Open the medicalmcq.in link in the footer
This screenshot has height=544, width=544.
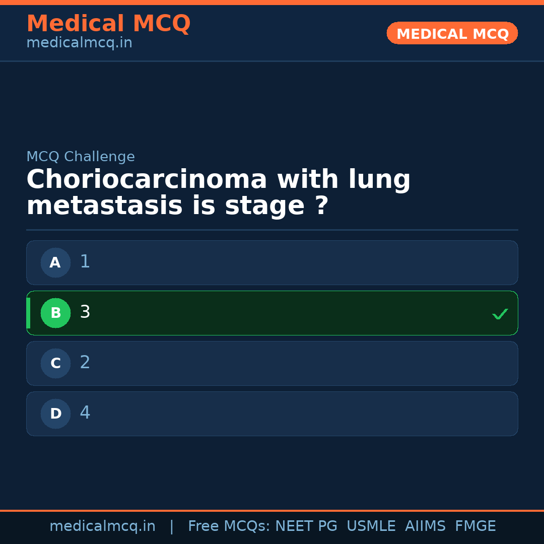102,526
